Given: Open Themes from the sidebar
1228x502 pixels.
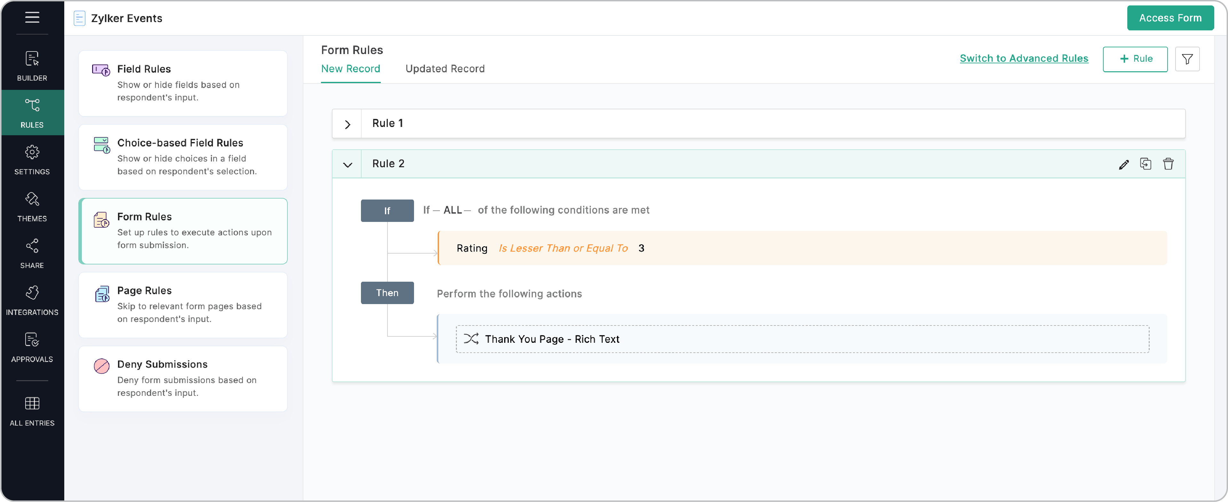Looking at the screenshot, I should tap(32, 206).
